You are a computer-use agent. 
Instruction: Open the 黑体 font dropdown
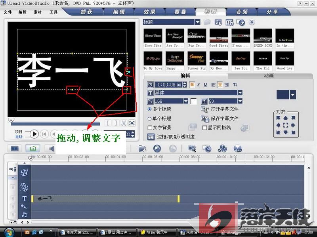point(240,93)
